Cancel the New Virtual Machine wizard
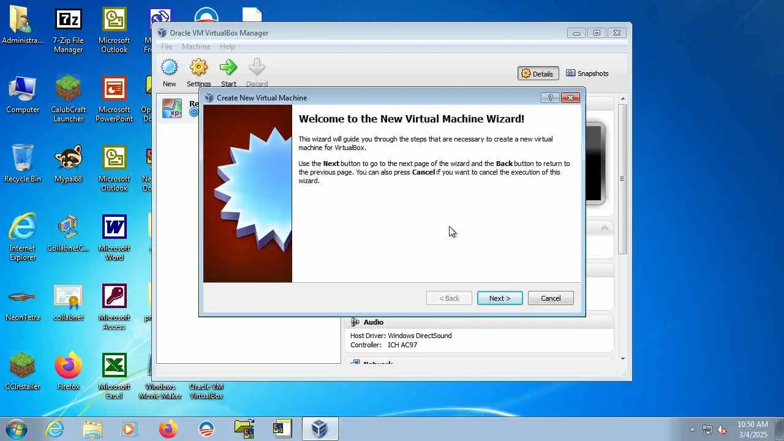Viewport: 784px width, 441px height. pyautogui.click(x=551, y=298)
